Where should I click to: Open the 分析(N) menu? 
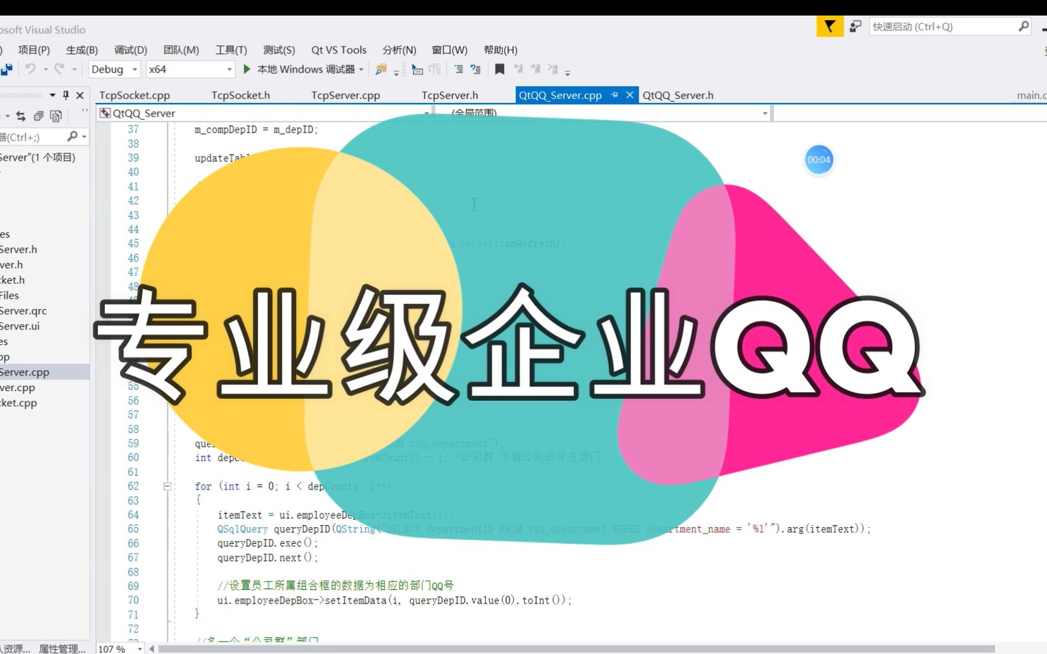coord(399,50)
